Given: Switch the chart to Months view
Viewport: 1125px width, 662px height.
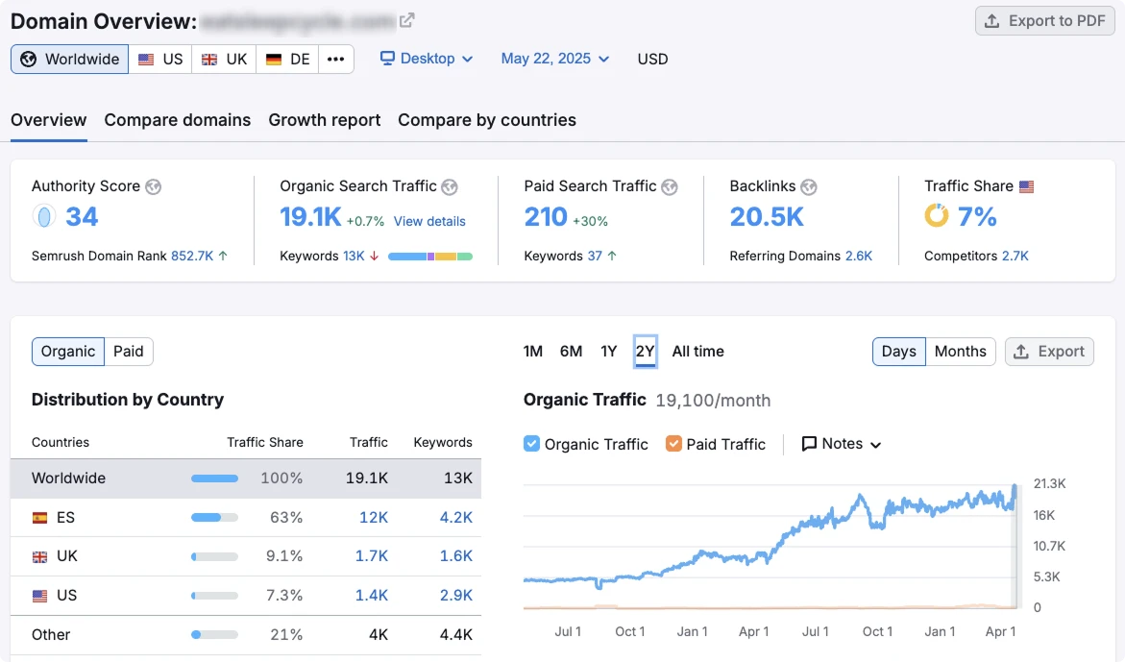Looking at the screenshot, I should 960,352.
